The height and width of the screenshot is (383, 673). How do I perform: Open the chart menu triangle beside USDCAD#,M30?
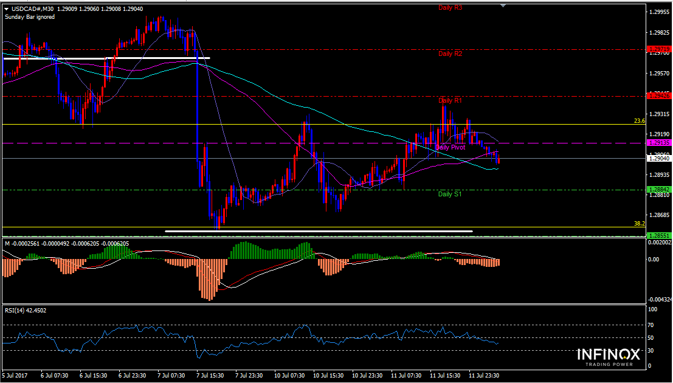coord(7,9)
